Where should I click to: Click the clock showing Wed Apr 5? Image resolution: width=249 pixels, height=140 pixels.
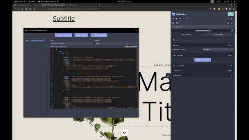pyautogui.click(x=124, y=2)
